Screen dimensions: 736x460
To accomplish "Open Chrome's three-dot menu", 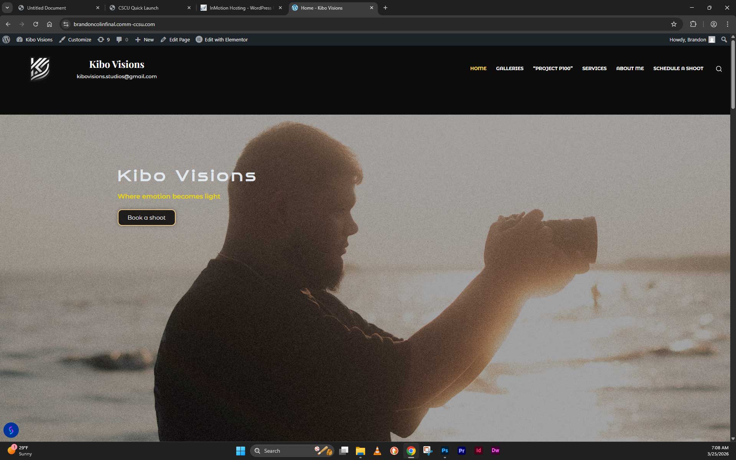I will point(727,24).
